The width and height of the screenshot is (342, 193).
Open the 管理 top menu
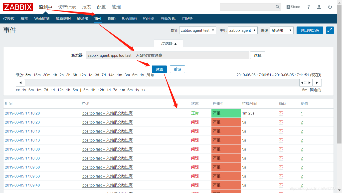116,7
